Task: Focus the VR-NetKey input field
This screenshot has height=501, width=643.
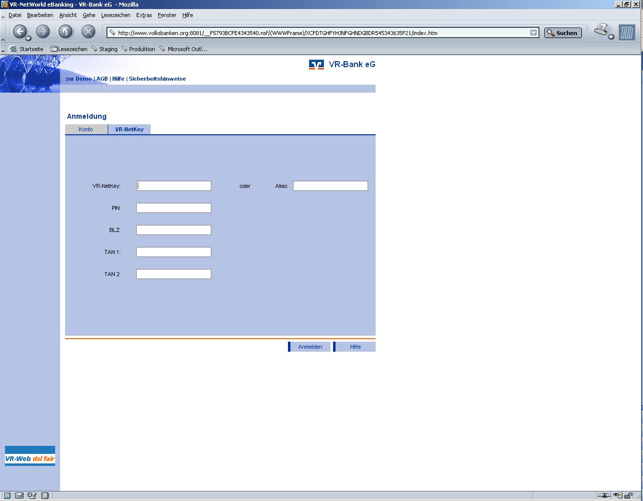Action: pyautogui.click(x=174, y=186)
